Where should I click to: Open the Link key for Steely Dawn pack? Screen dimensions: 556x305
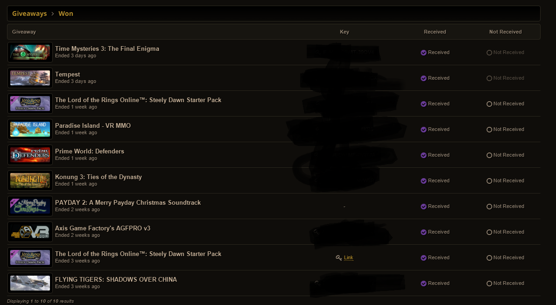coord(349,258)
